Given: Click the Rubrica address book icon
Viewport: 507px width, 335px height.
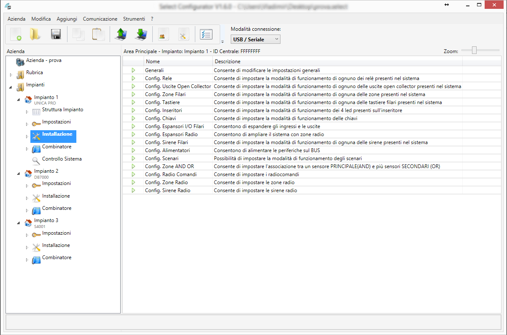Looking at the screenshot, I should point(20,75).
